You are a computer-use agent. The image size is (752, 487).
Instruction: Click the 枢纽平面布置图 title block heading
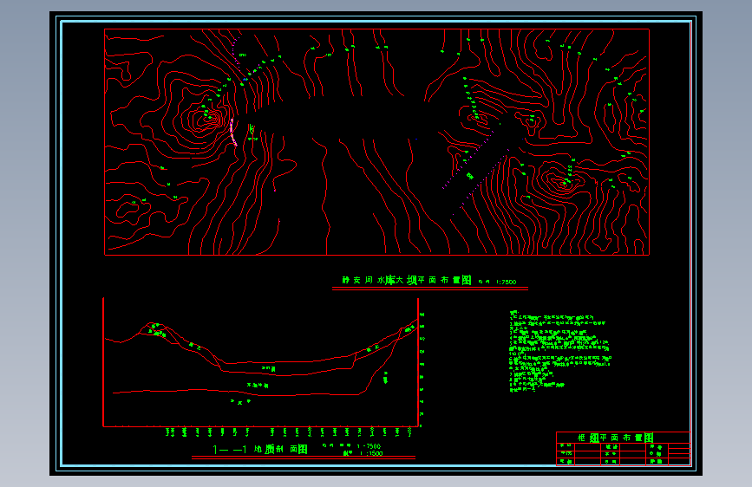point(615,438)
